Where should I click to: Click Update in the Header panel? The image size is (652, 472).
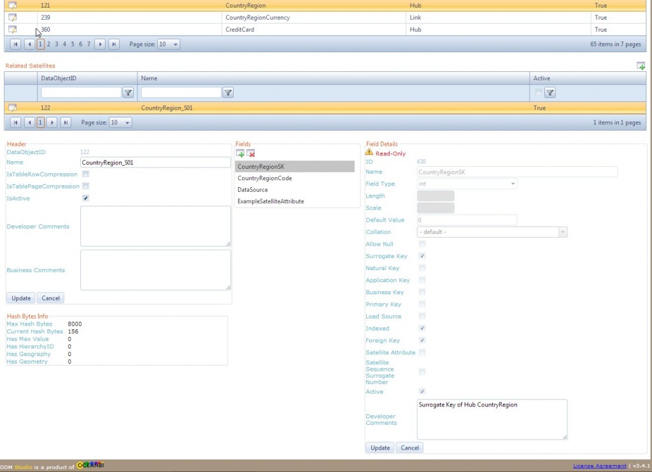point(21,298)
